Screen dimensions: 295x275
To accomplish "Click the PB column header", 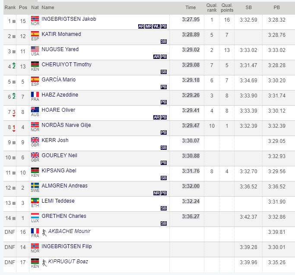I will point(276,7).
